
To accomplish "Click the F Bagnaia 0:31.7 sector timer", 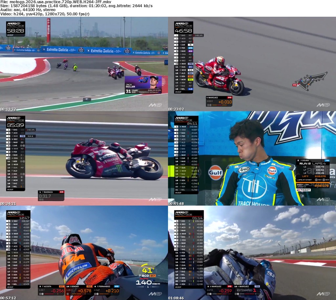I will point(51,195).
